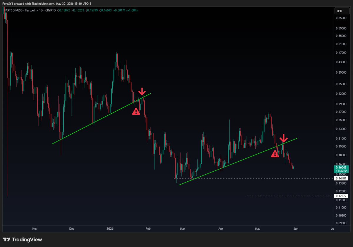The width and height of the screenshot is (353, 247).
Task: Click the May label on time axis
Action: [x=258, y=228]
